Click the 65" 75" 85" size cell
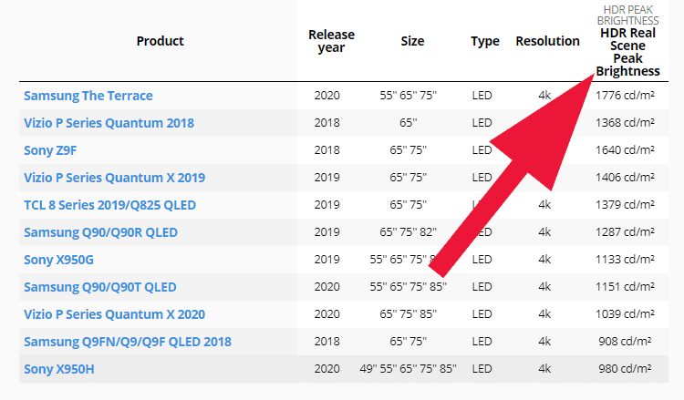This screenshot has width=684, height=400. click(x=409, y=314)
